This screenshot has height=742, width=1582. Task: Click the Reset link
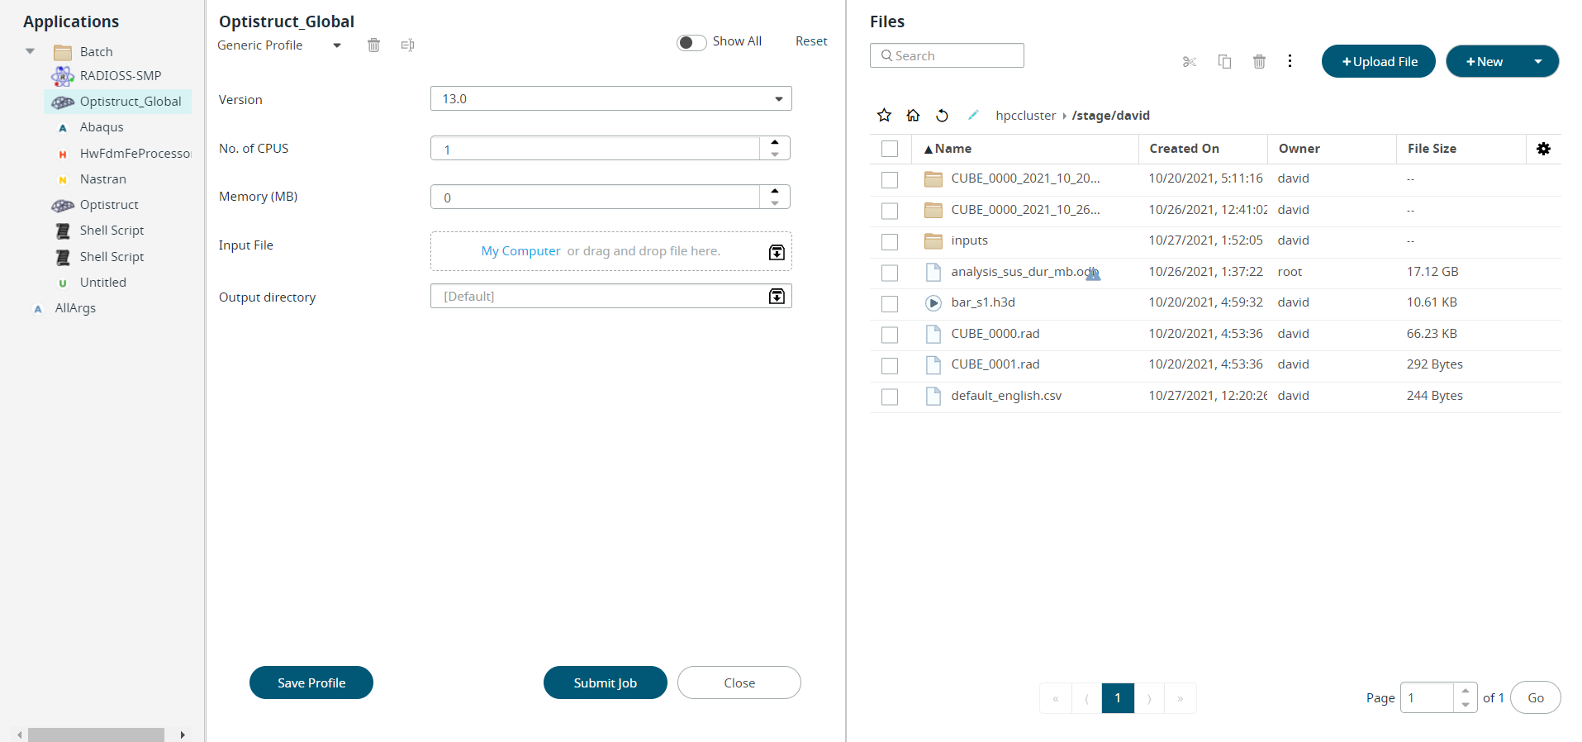811,41
